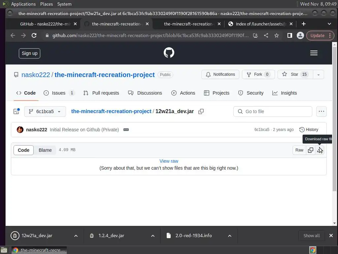The image size is (338, 254).
Task: Open the 6c1bca5 branch selector dropdown
Action: tap(45, 111)
